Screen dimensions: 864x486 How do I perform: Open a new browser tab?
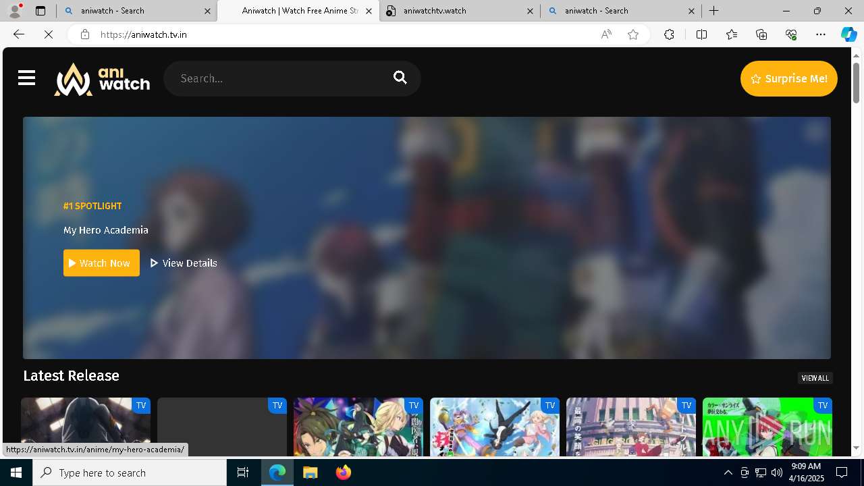713,11
